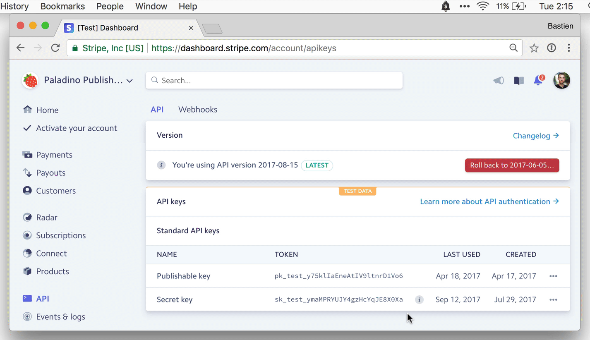Follow Learn more about API authentication link
The image size is (590, 340).
coord(489,201)
